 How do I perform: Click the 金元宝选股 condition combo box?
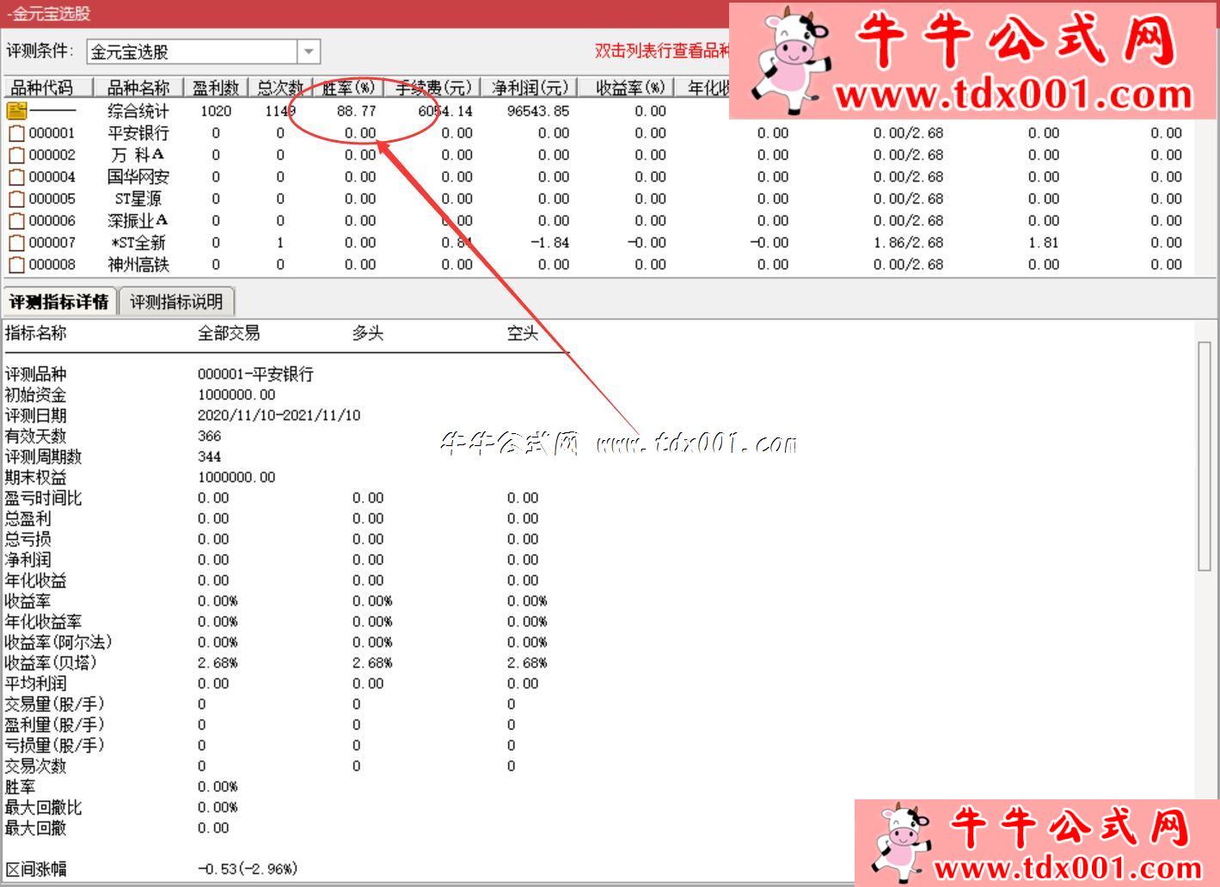[203, 52]
